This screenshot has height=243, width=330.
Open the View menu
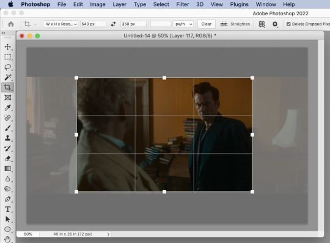click(x=217, y=4)
